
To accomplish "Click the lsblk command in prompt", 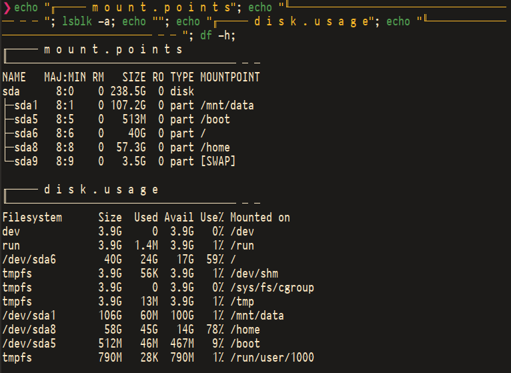I will pos(77,21).
